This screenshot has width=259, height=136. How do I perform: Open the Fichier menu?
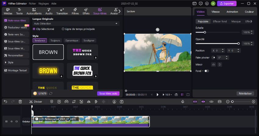(x=32, y=3)
